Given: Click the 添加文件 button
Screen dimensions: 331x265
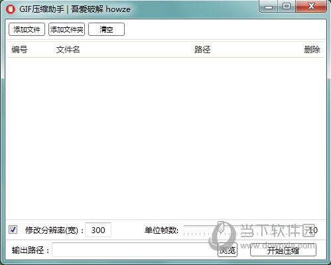Looking at the screenshot, I should click(27, 29).
